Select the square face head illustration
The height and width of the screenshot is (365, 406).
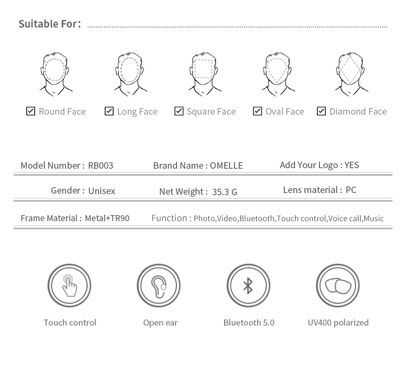coord(202,74)
